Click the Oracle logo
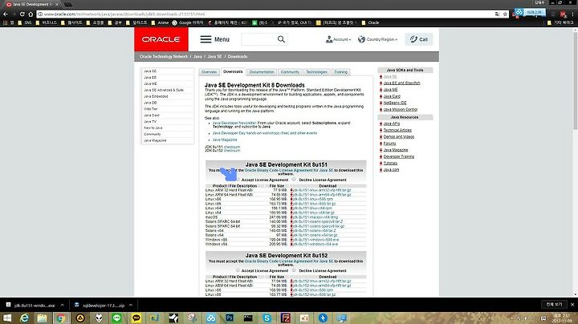Image resolution: width=578 pixels, height=324 pixels. point(161,39)
